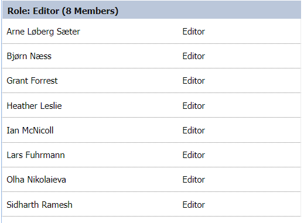
Task: Choose Lars Fuhrmann from the list
Action: pos(36,155)
